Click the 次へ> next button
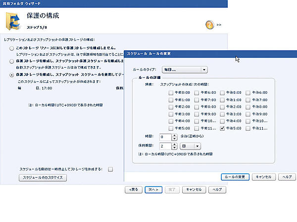Viewport: 297px width, 222px height. (153, 189)
